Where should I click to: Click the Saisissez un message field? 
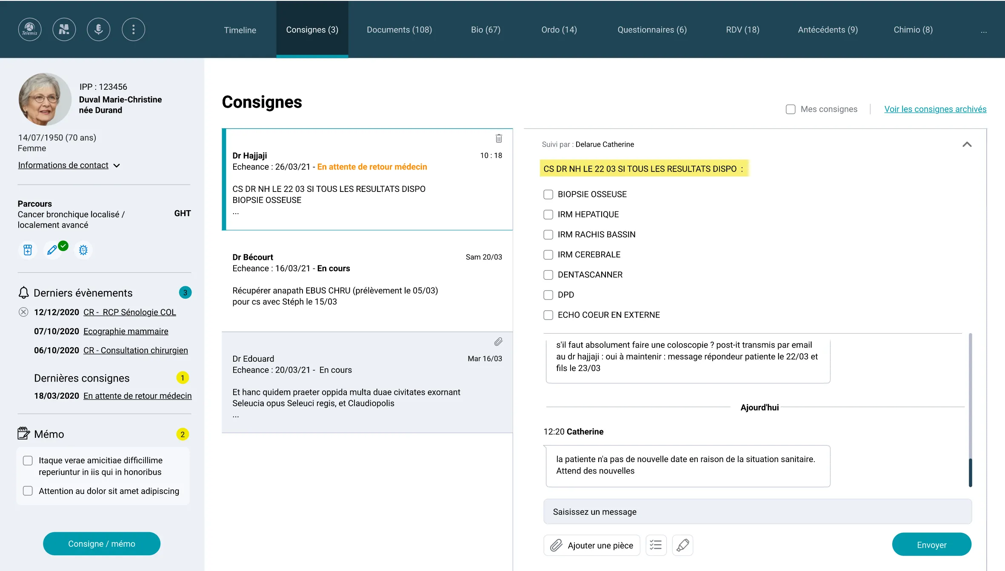(x=758, y=511)
